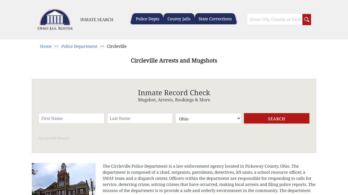The width and height of the screenshot is (348, 195).
Task: Expand the Ohio state dropdown
Action: 208,118
